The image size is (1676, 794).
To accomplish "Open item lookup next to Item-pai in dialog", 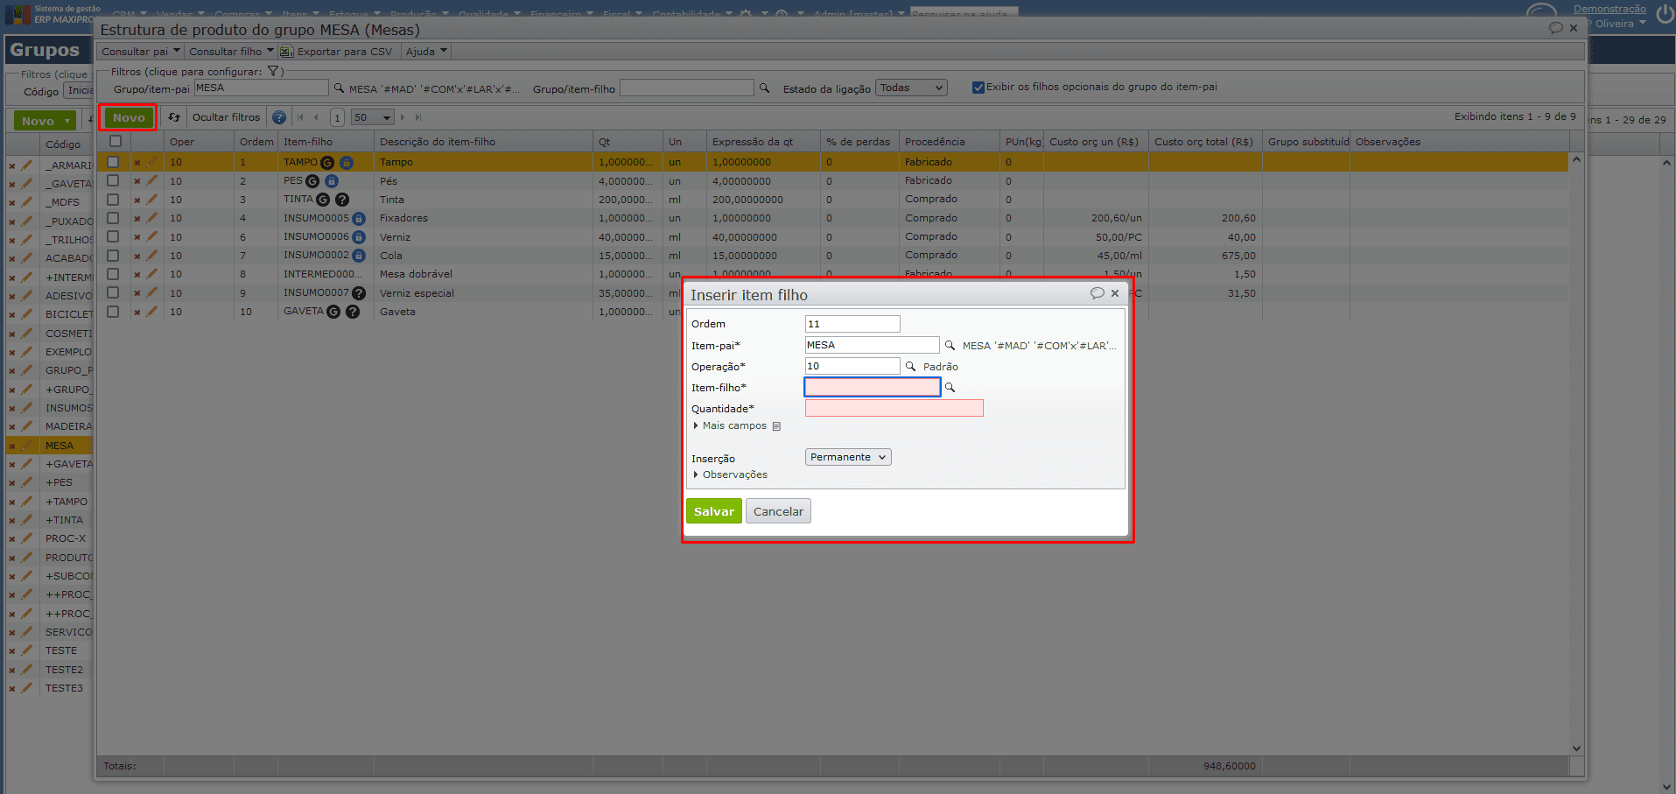I will [950, 346].
